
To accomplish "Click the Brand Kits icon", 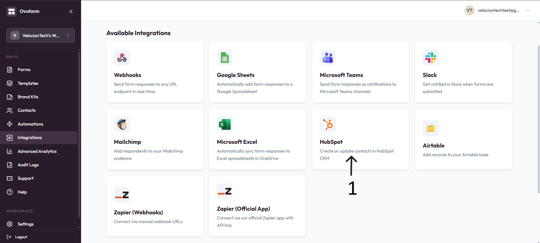I will click(10, 97).
